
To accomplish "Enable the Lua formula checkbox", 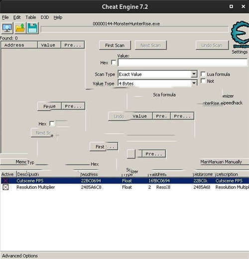I will point(203,74).
